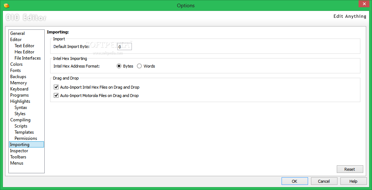Click the Default Import Byte: label
The width and height of the screenshot is (372, 190).
tap(72, 47)
